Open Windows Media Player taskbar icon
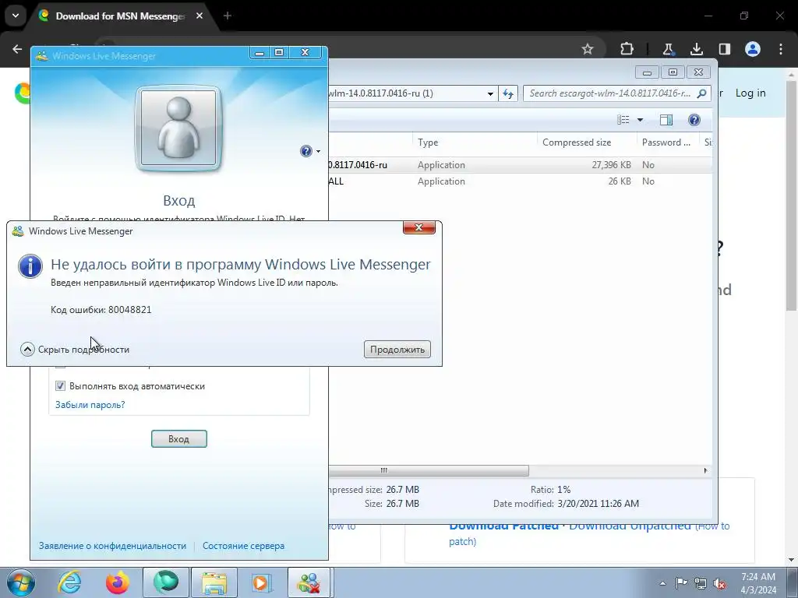 [x=262, y=582]
